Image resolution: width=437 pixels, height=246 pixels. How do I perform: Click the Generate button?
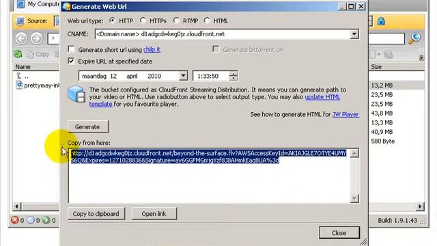click(x=88, y=127)
